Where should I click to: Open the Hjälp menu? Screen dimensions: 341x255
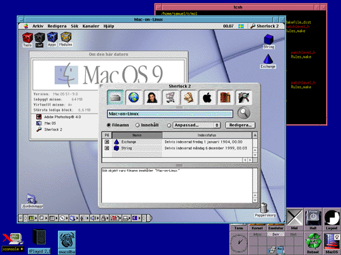[x=109, y=26]
